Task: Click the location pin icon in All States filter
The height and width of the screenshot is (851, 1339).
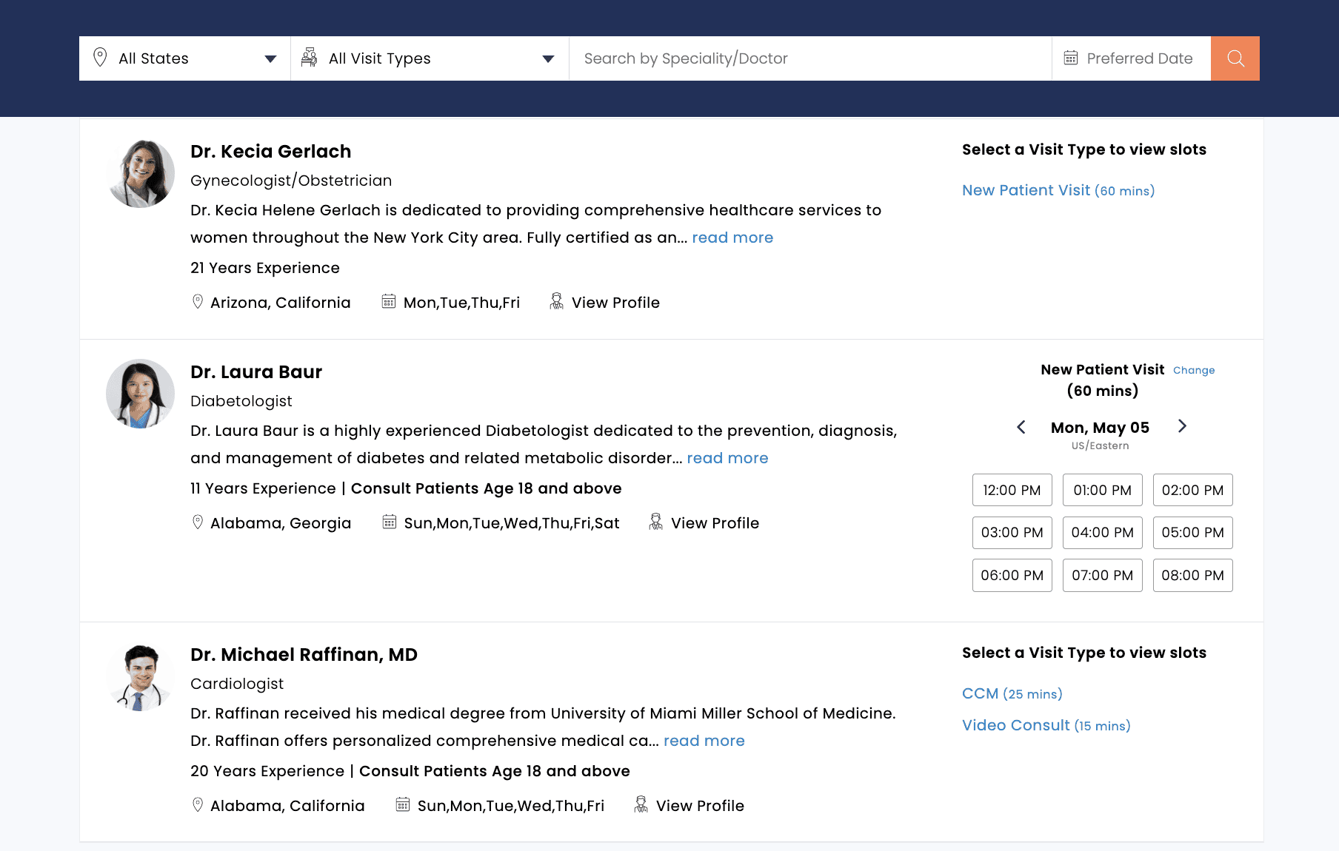Action: point(101,58)
